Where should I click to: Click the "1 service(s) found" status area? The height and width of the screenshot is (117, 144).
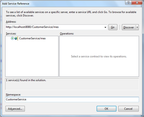[x=72, y=84]
